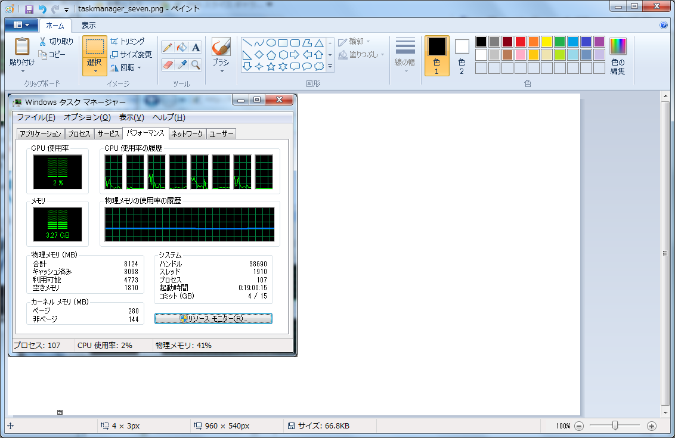This screenshot has width=675, height=438.
Task: Open the dropdown arrow under 選択
Action: 95,72
